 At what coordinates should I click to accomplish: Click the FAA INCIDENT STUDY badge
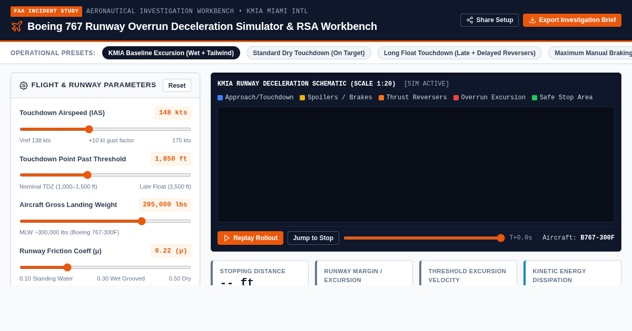coord(46,12)
